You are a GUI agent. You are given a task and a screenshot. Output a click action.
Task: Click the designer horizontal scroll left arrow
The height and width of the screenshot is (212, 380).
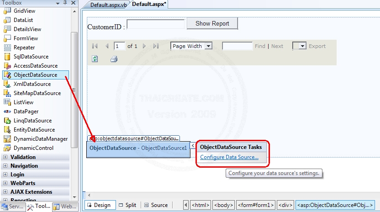(89, 195)
